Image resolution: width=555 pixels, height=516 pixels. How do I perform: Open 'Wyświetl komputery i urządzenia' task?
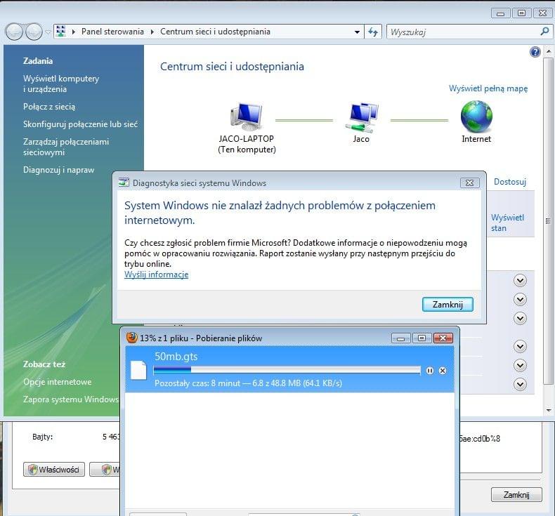click(x=61, y=84)
